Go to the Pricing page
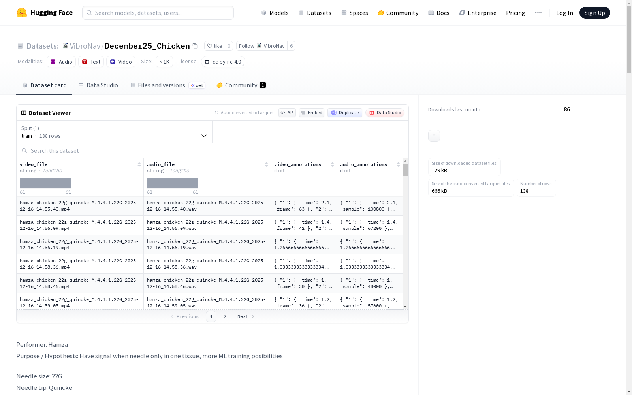632x395 pixels. click(x=515, y=13)
